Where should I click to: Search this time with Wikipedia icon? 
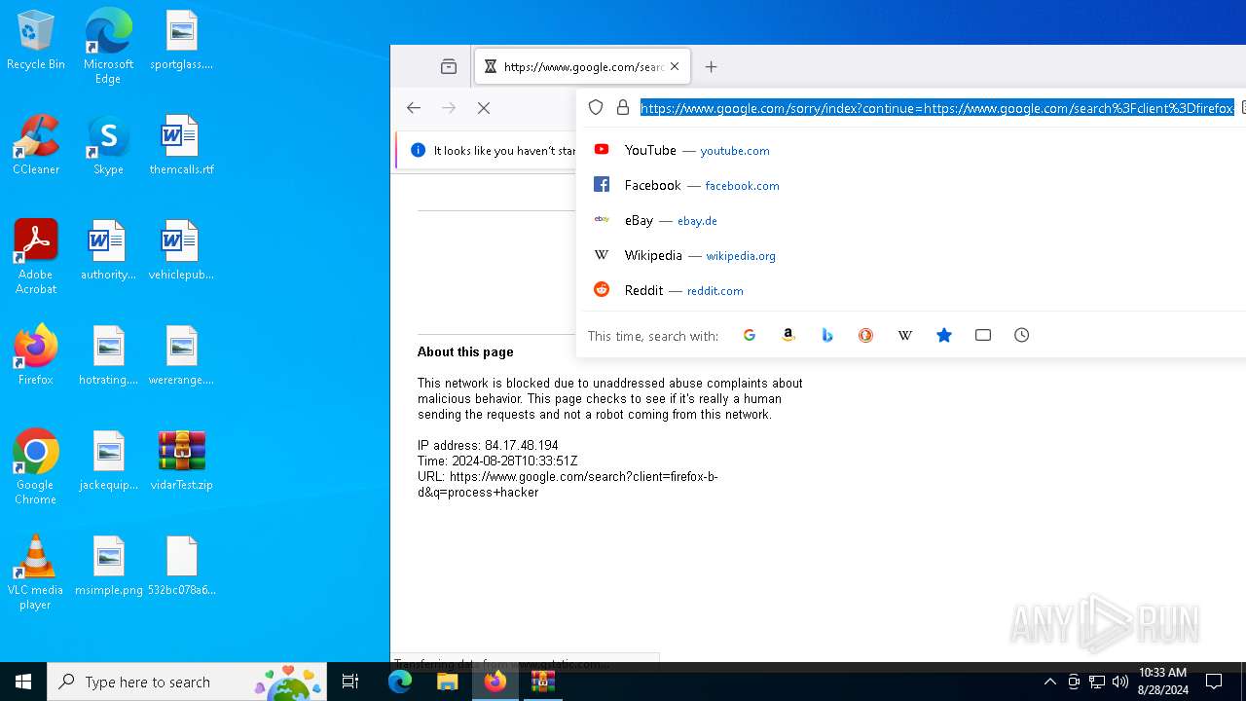(x=904, y=335)
